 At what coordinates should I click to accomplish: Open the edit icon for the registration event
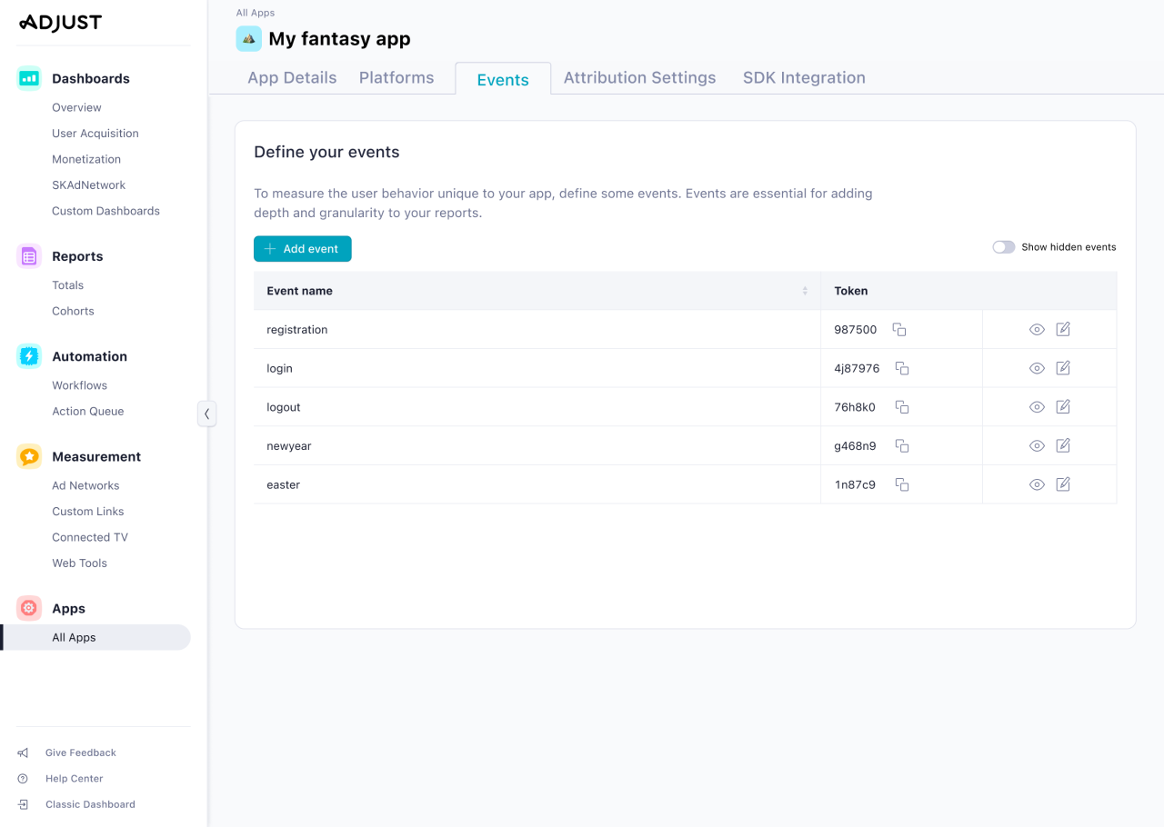pyautogui.click(x=1063, y=329)
